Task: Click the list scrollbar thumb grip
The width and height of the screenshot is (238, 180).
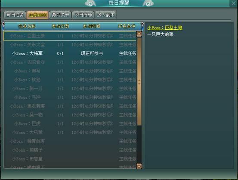Action: click(x=139, y=82)
